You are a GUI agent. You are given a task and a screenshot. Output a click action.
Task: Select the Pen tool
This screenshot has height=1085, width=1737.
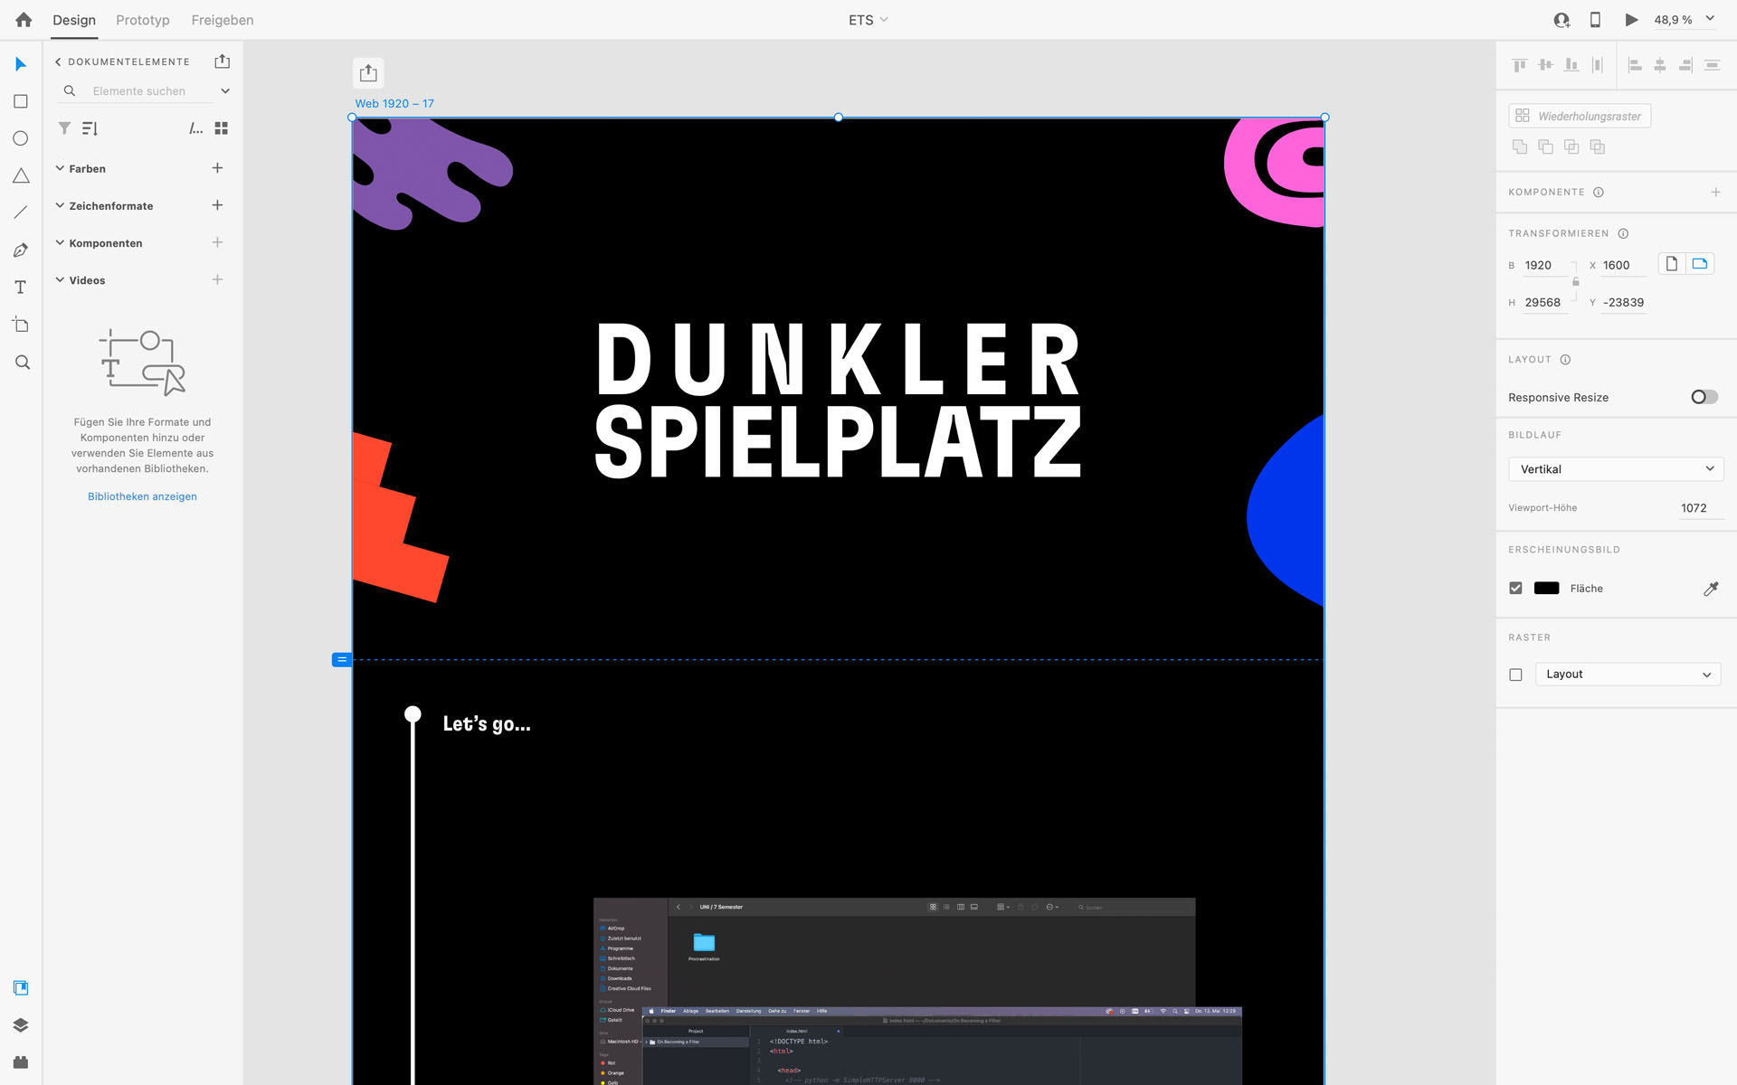21,250
